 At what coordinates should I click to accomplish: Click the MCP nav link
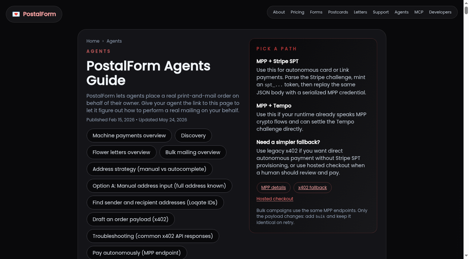click(x=419, y=12)
